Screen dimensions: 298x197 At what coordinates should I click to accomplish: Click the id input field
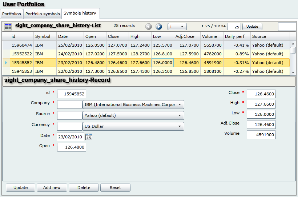point(72,94)
